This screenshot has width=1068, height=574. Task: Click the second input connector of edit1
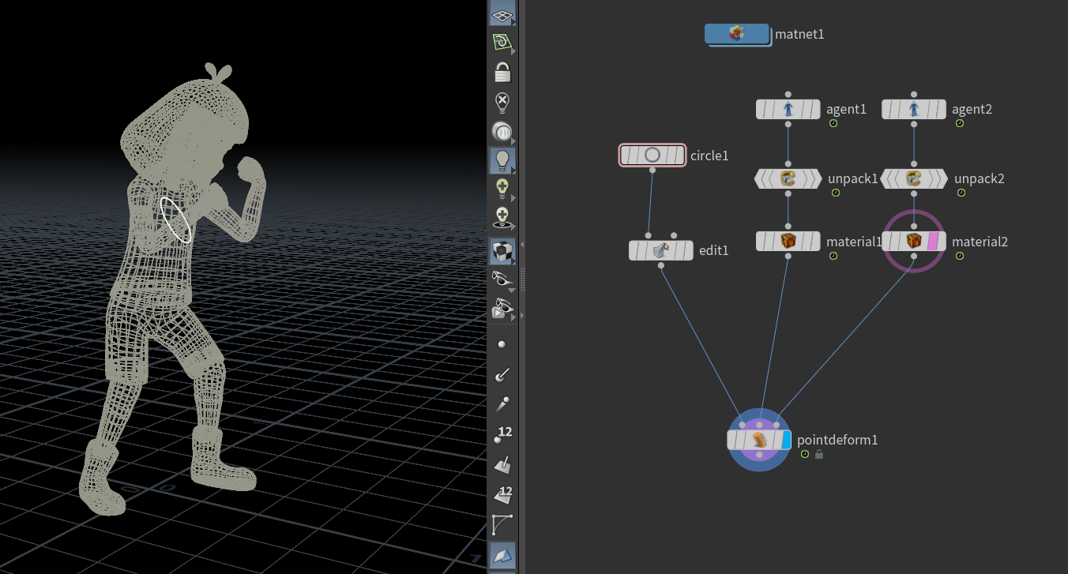[674, 235]
